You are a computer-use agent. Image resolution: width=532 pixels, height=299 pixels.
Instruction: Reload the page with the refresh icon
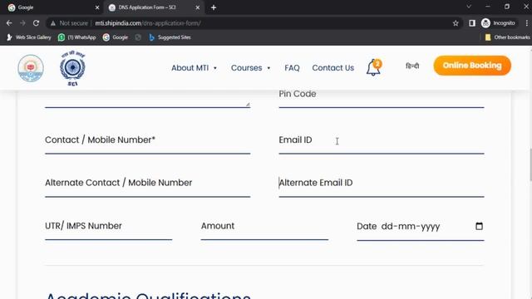36,23
